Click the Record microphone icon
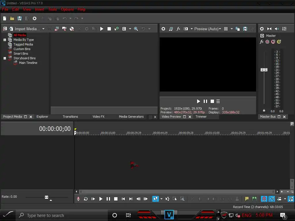This screenshot has height=221, width=295. point(78,199)
